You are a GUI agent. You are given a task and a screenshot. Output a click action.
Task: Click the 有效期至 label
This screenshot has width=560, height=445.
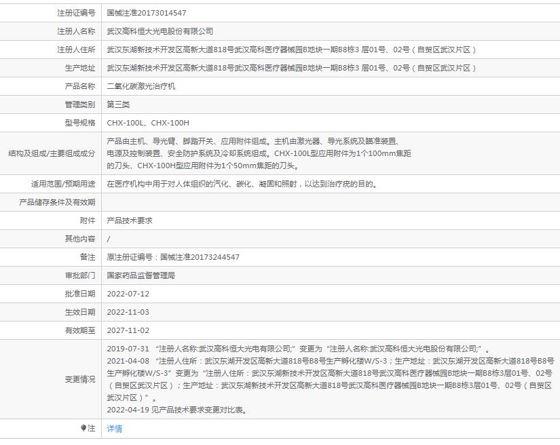coord(80,330)
